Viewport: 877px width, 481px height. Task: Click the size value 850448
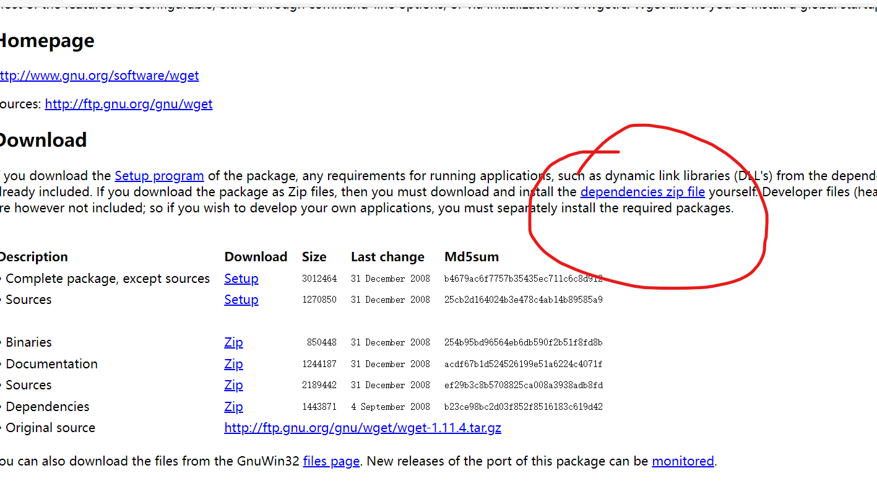[322, 342]
